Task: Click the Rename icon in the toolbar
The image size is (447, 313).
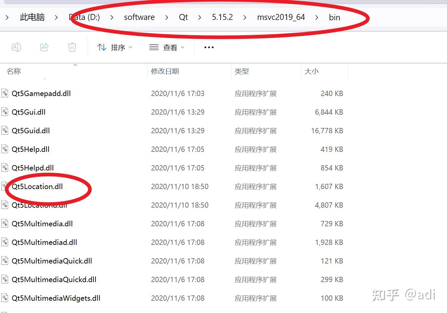Action: tap(16, 47)
